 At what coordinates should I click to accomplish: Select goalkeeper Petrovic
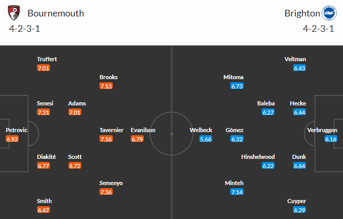tap(16, 130)
